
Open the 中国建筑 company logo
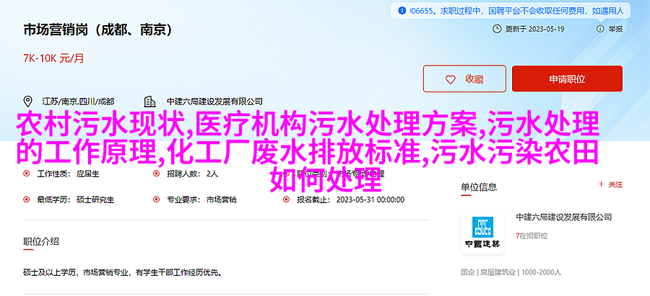point(482,233)
